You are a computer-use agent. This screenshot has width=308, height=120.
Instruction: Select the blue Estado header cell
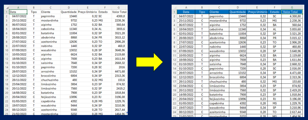click(274, 12)
